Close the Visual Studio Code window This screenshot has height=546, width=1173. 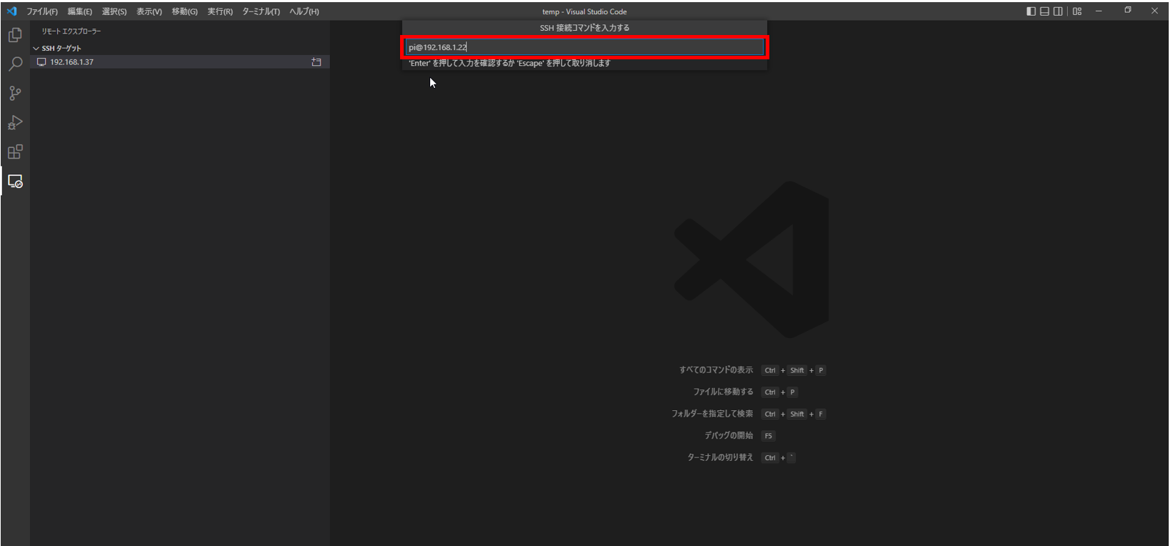point(1154,11)
